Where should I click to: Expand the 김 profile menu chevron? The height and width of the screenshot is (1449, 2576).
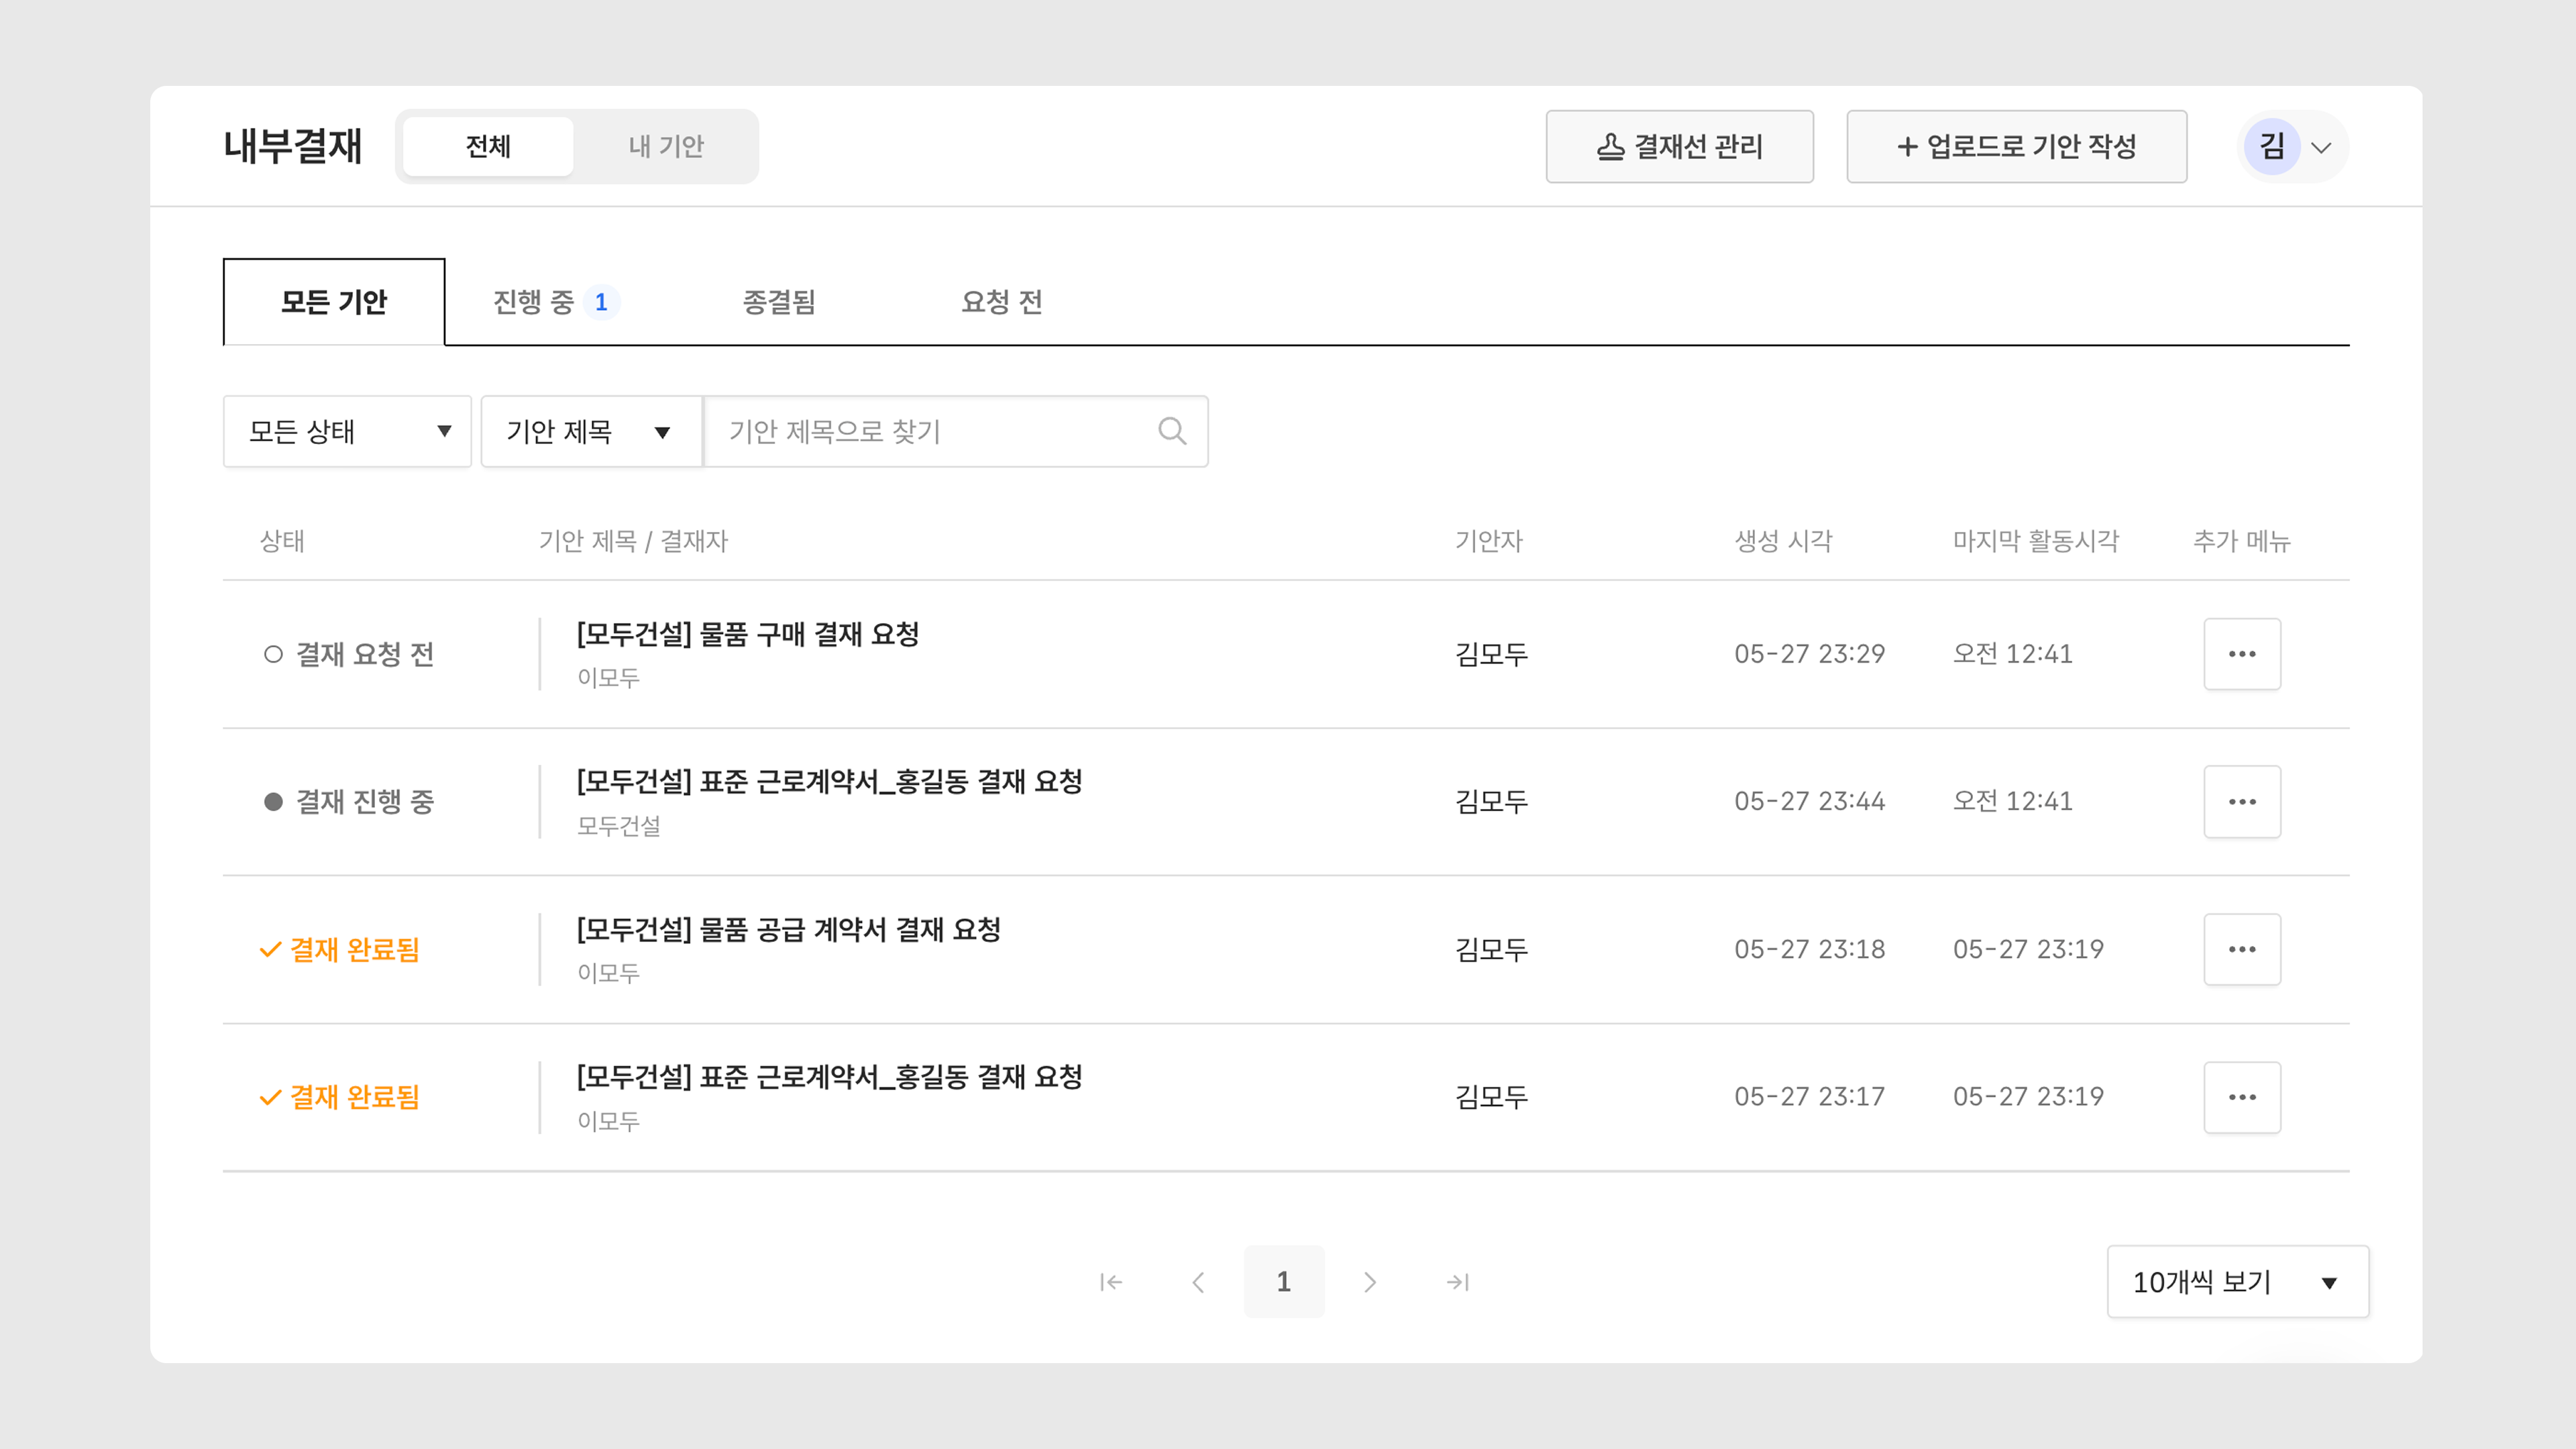(2321, 148)
